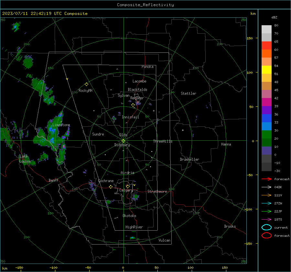Click the 04DK legend label

278,187
